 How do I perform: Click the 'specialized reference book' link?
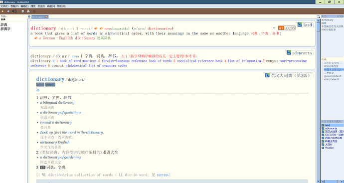click(199, 61)
